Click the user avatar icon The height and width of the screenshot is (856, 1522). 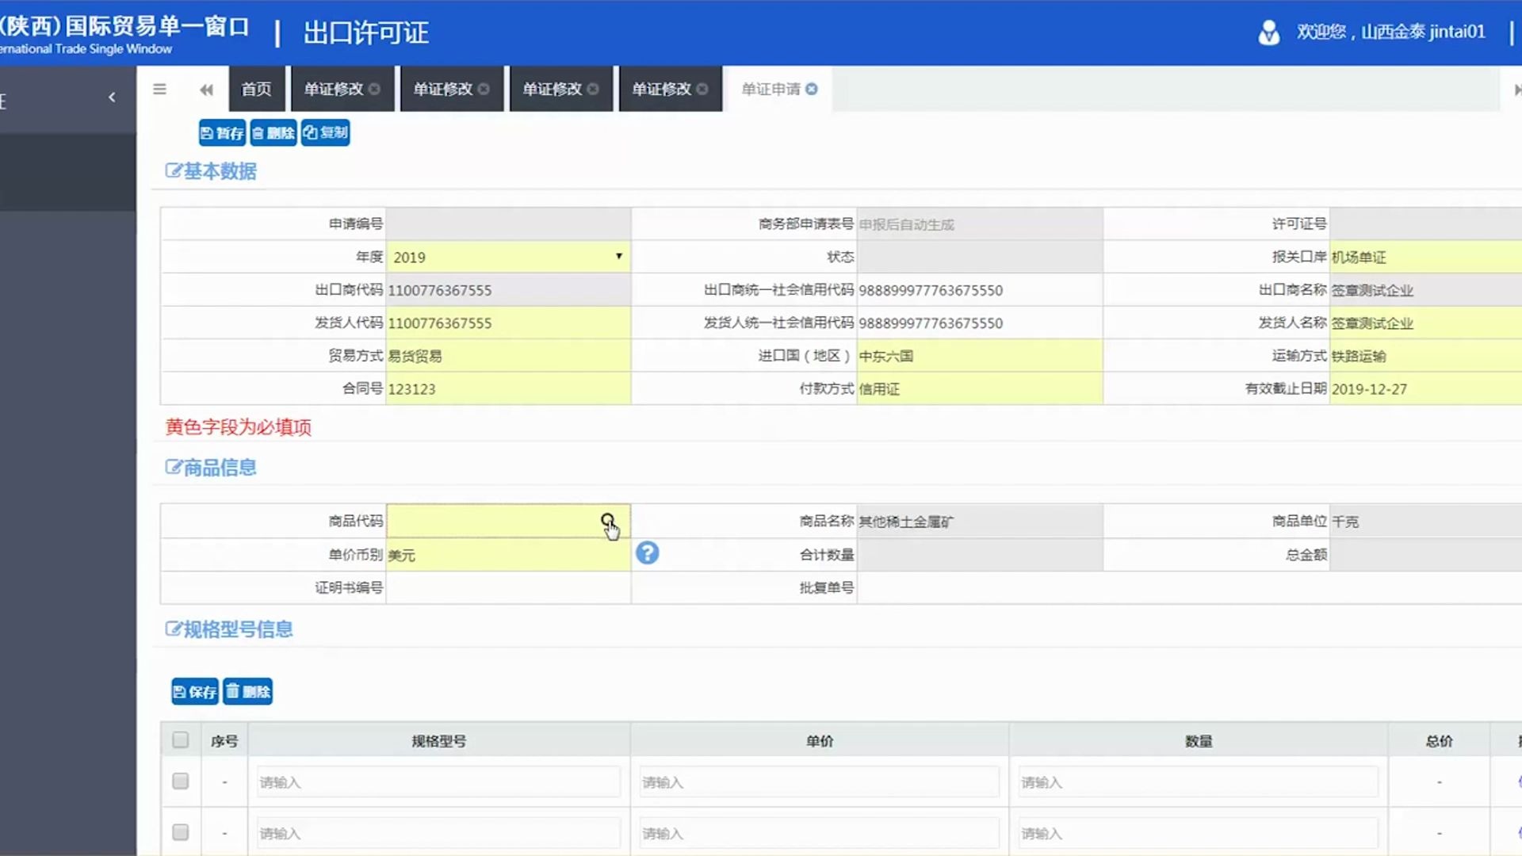1268,32
